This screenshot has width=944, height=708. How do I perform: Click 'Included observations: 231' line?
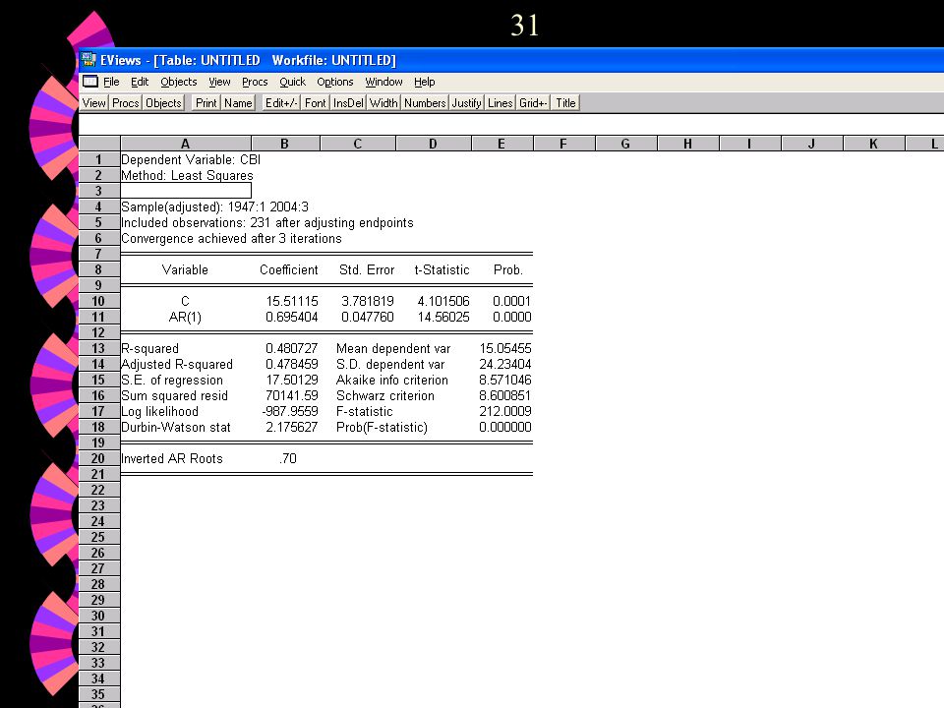tap(267, 223)
